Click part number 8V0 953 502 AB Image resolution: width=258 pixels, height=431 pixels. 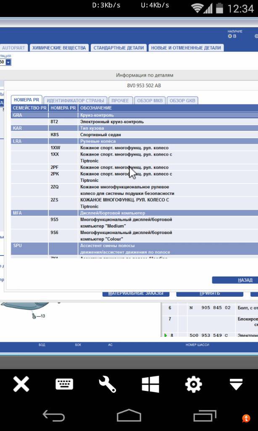(x=144, y=85)
